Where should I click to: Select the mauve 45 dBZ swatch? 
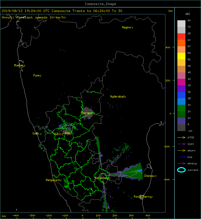[181, 76]
